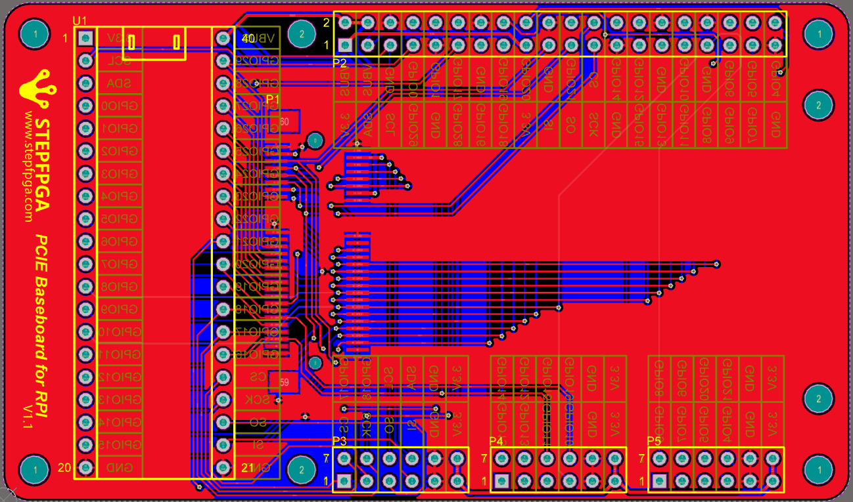Select the P3 designator label
Image resolution: width=853 pixels, height=502 pixels.
coord(339,441)
